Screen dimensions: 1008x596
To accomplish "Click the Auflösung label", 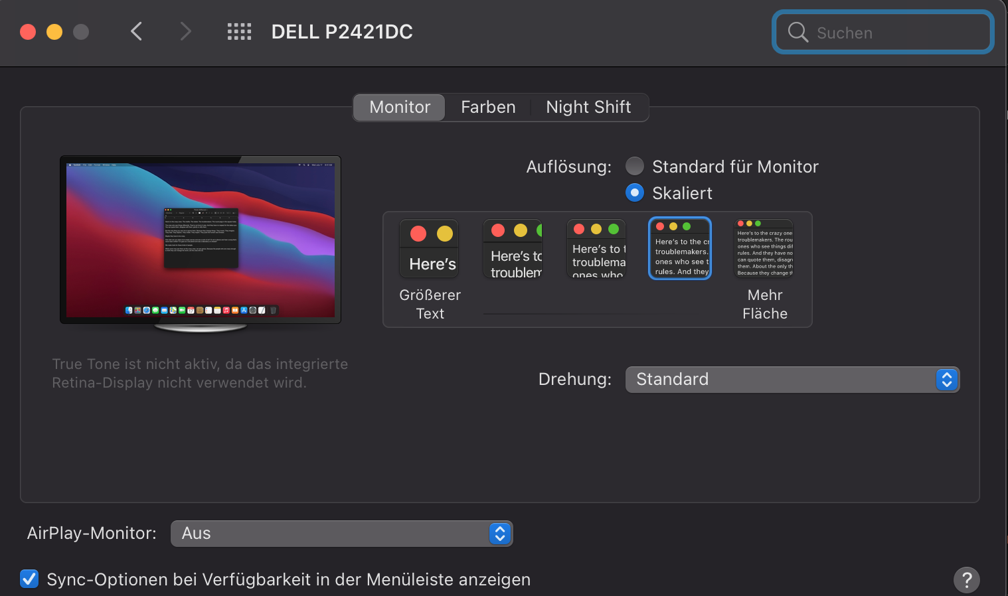I will point(568,167).
